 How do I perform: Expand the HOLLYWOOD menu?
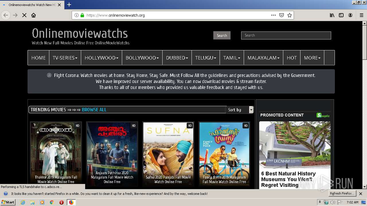pos(101,58)
